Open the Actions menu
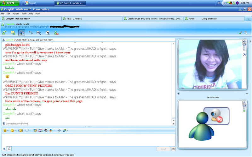The height and width of the screenshot is (157, 252). point(16,14)
